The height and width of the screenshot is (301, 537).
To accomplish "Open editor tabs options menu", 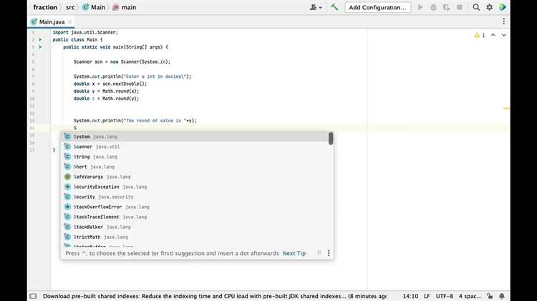I will 503,21.
